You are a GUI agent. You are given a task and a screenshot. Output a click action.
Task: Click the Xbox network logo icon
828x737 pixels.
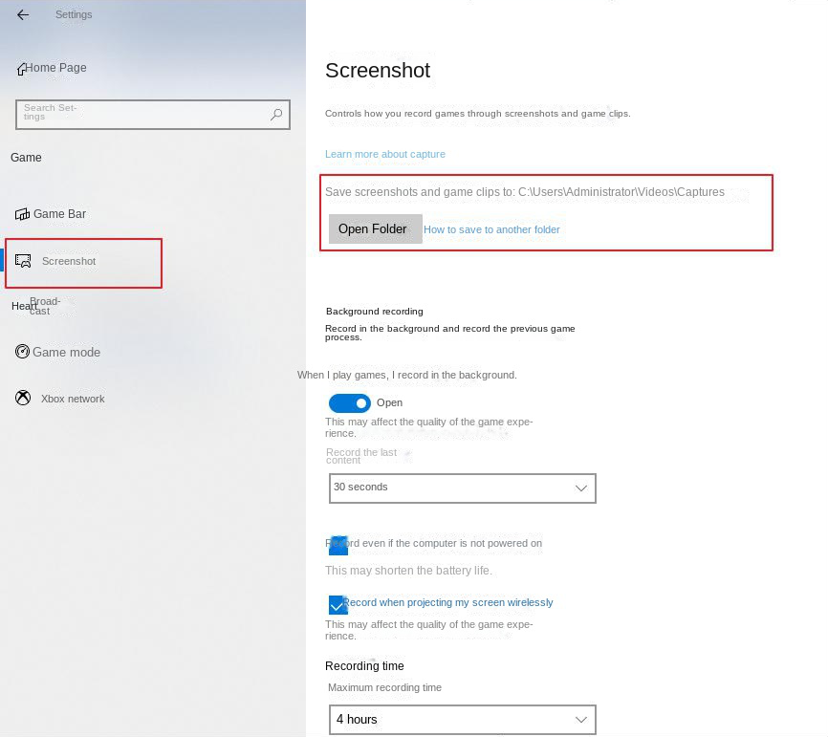[x=23, y=399]
